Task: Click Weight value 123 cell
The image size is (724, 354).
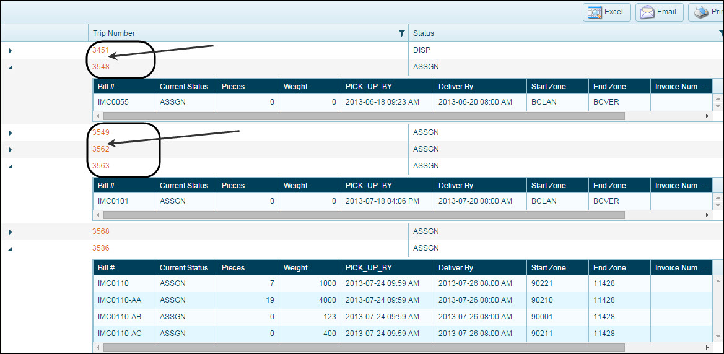Action: pyautogui.click(x=310, y=317)
